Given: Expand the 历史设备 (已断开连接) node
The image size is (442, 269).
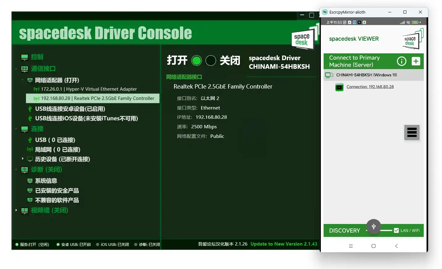Looking at the screenshot, I should pos(23,159).
